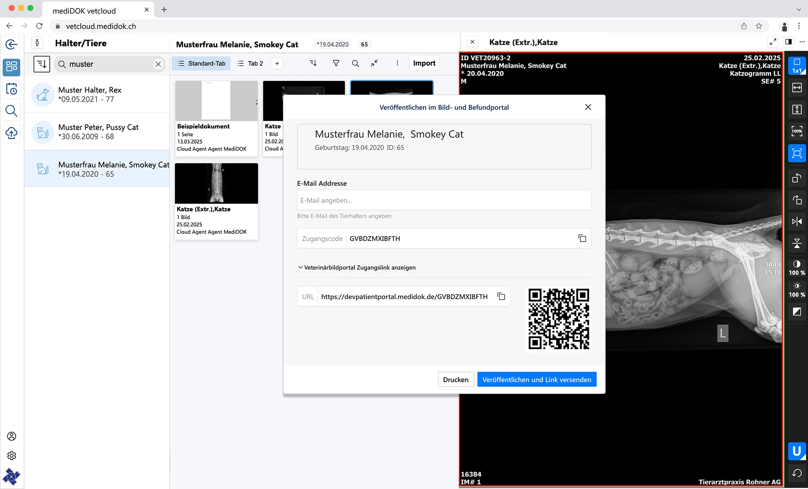Screen dimensions: 808x489
Task: Click the back-arrow logout icon in left sidebar
Action: [x=11, y=44]
